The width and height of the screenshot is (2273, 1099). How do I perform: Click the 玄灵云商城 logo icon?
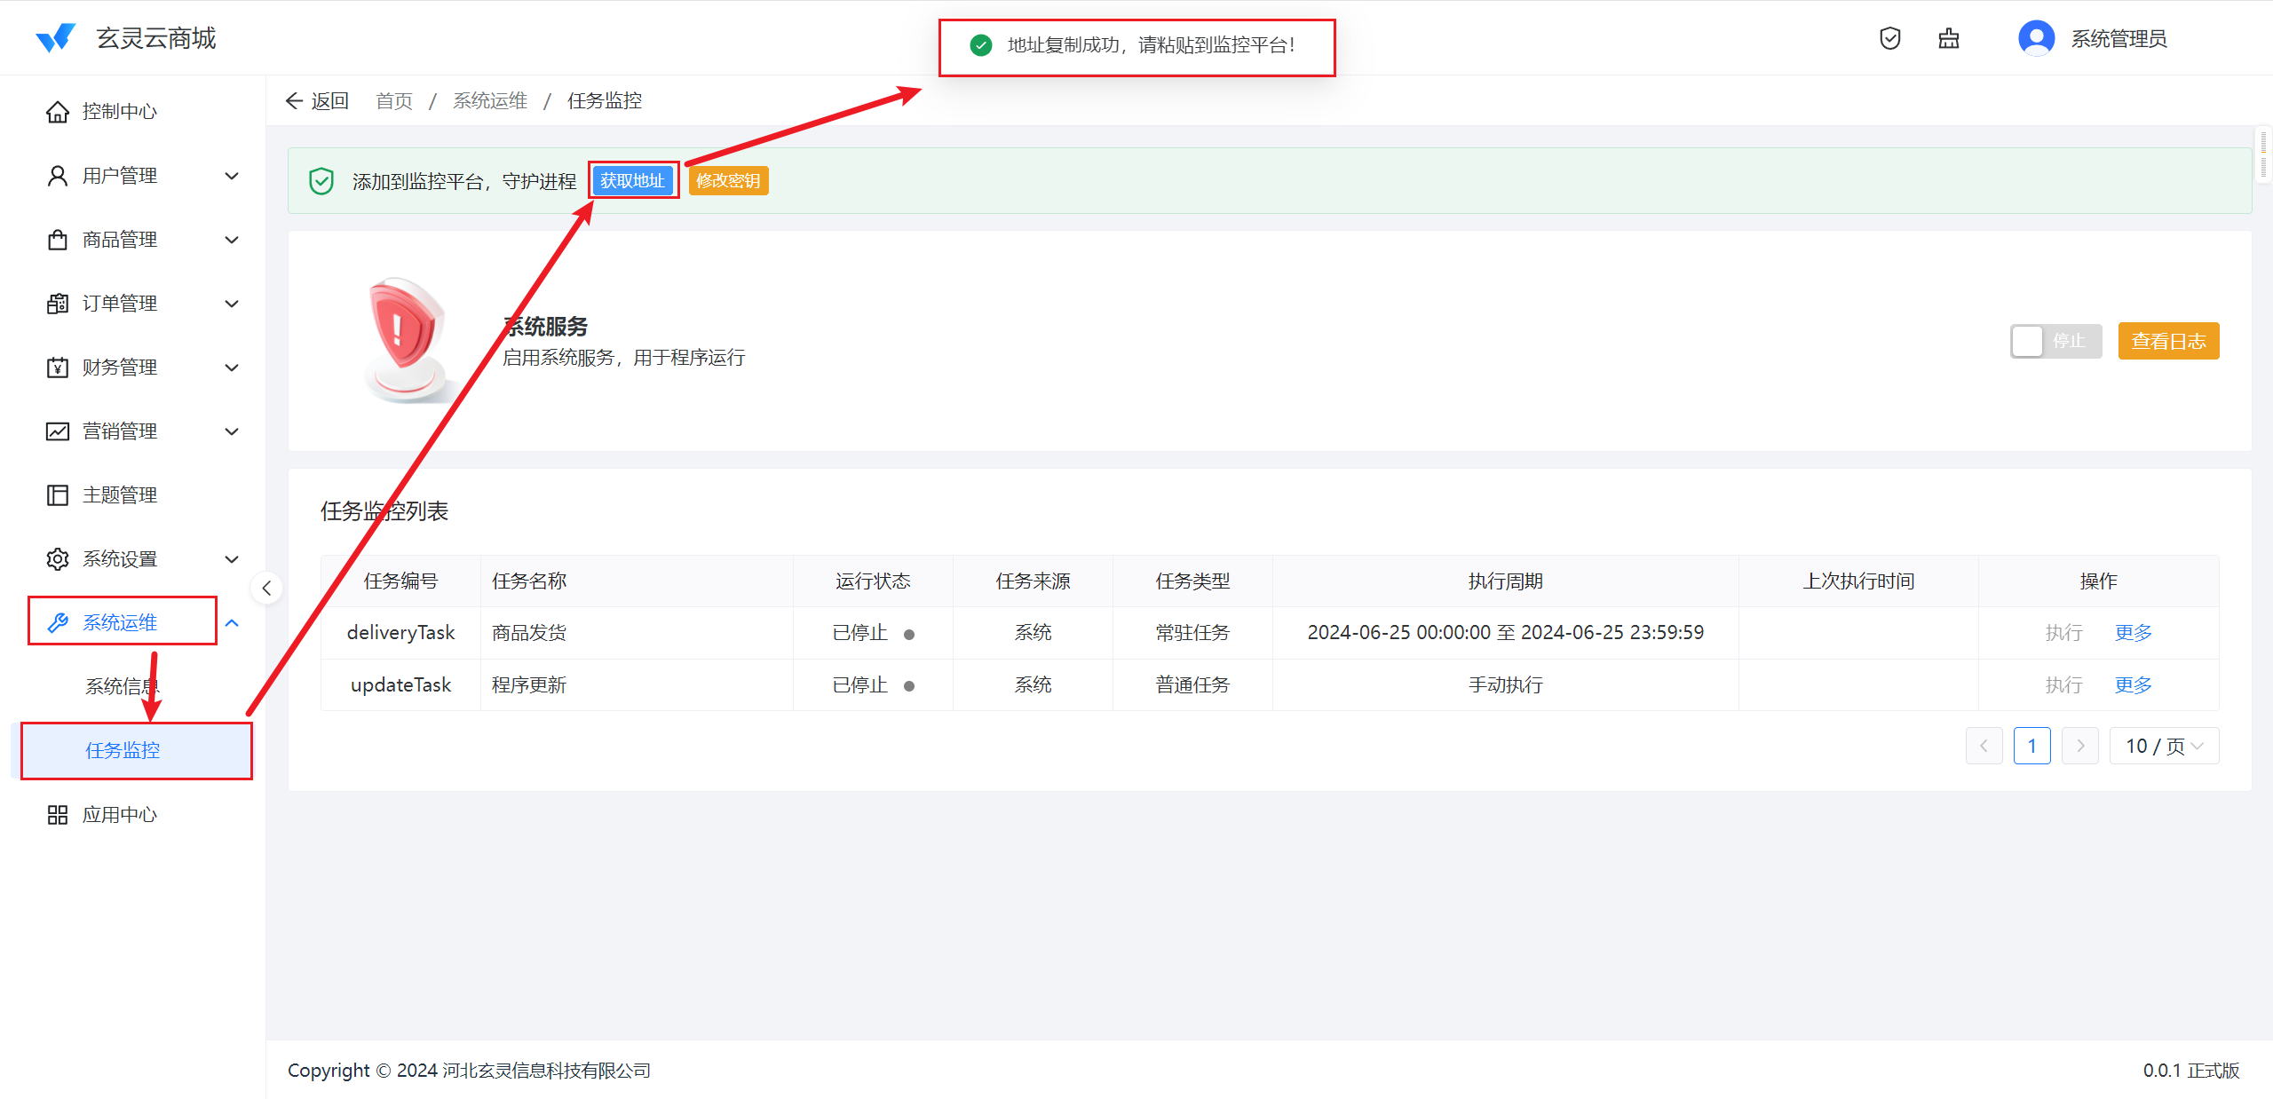tap(55, 38)
